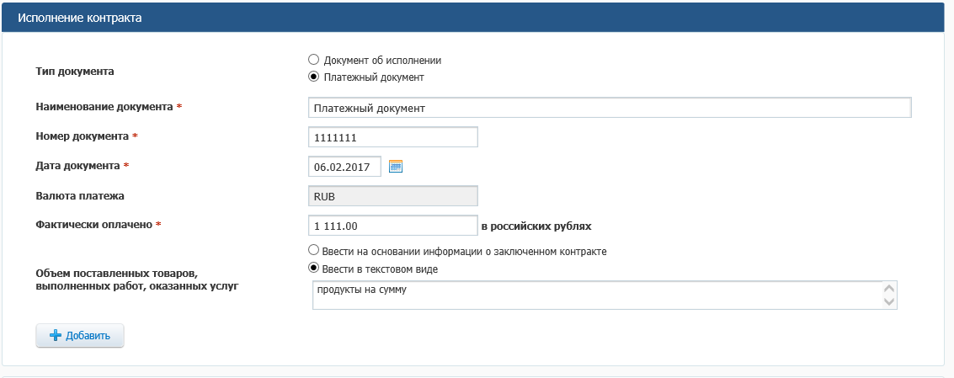
Task: Click the 'Исполнение контракта' section header
Action: coord(80,17)
